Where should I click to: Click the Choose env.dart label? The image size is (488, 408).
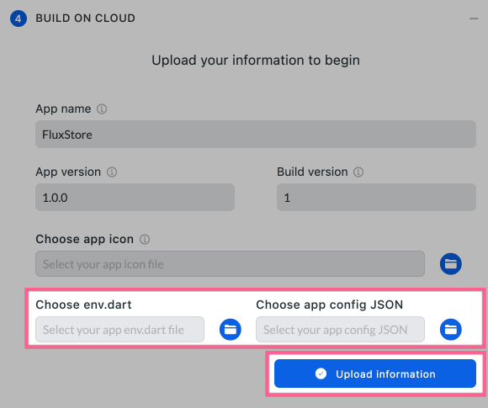84,305
